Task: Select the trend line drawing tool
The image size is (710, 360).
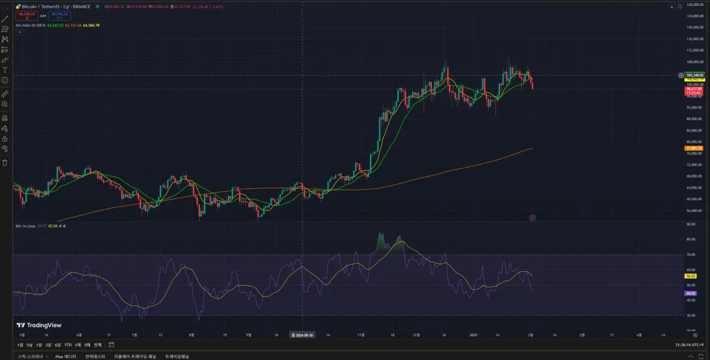Action: (x=5, y=19)
